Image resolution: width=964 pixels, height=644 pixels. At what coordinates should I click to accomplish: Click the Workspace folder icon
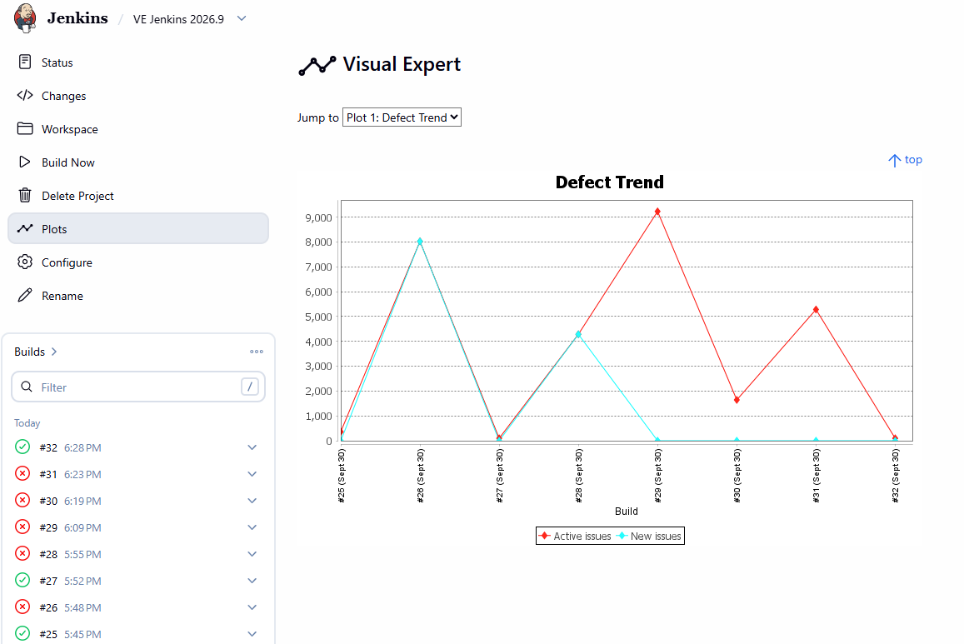[x=25, y=128]
